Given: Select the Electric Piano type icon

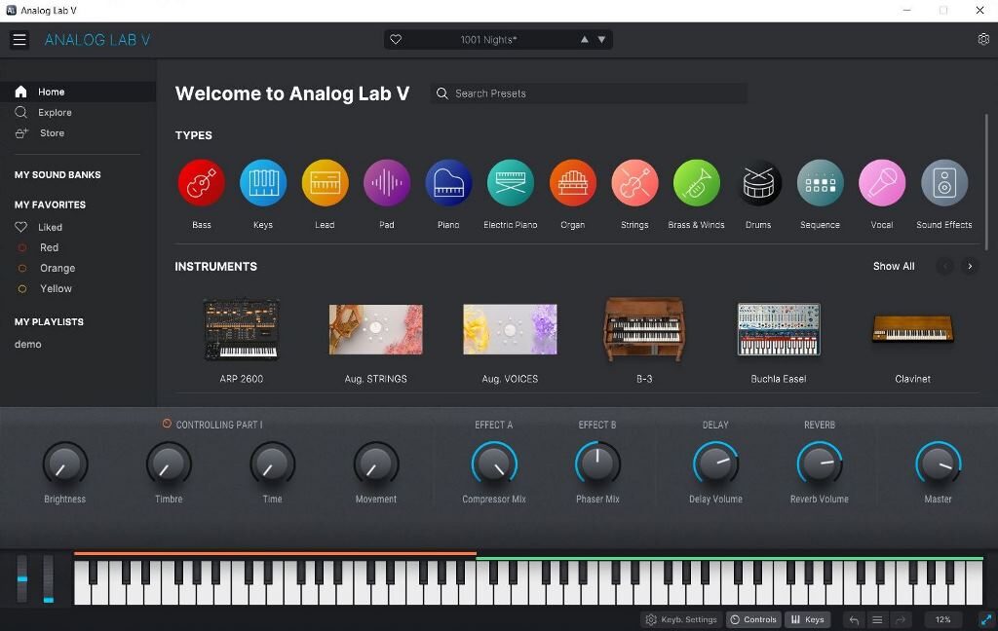Looking at the screenshot, I should (511, 183).
